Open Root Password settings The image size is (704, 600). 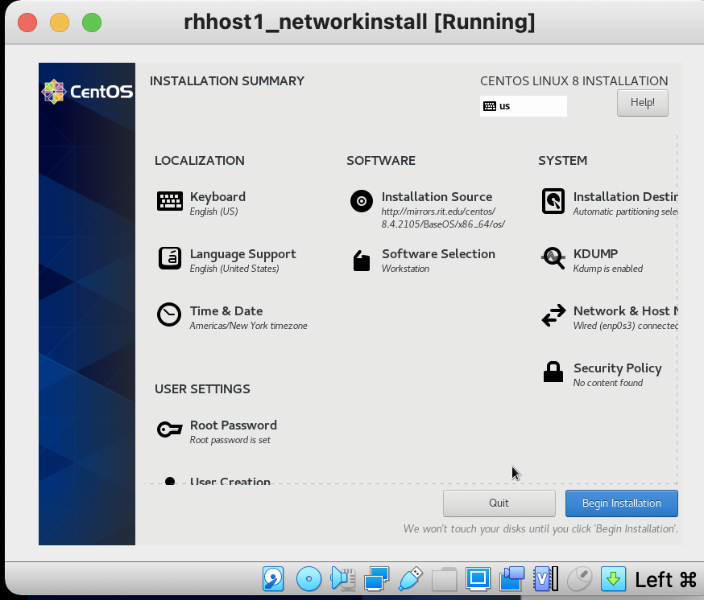pyautogui.click(x=217, y=431)
